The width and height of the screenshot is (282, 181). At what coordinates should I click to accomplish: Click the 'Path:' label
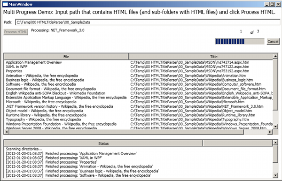[x=8, y=22]
